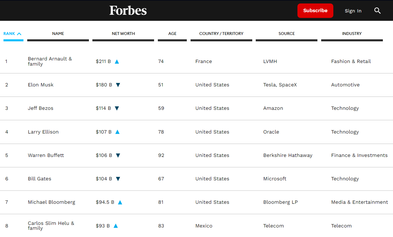Click United States in Elon Musk's row
Viewport: 393px width, 237px height.
(212, 85)
